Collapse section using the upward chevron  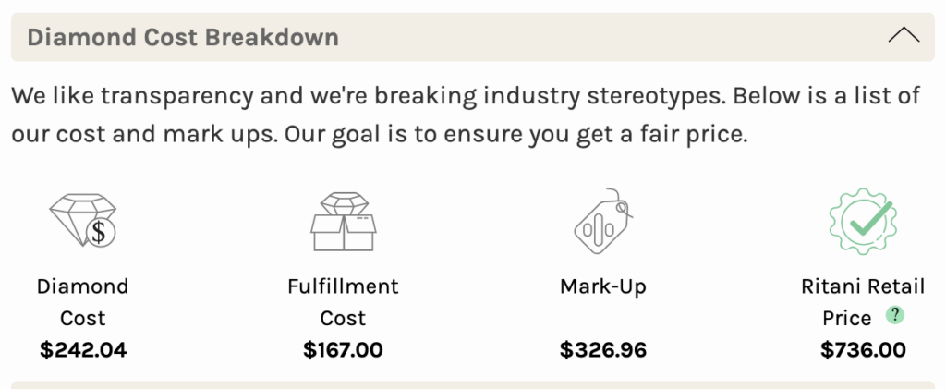pos(904,36)
